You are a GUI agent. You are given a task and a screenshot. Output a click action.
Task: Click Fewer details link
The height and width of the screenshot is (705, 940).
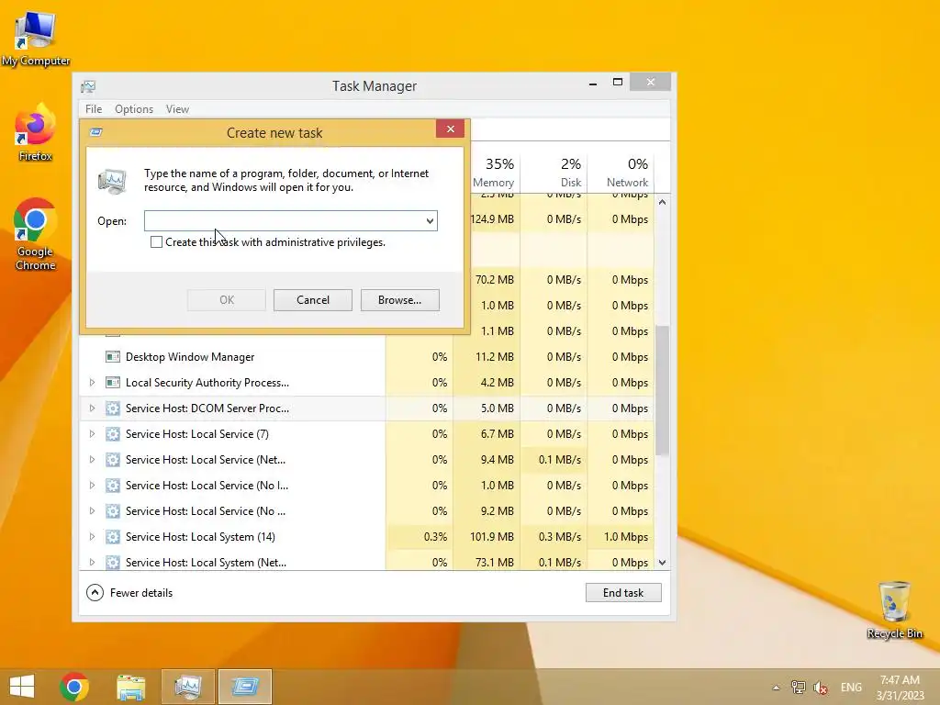coord(141,593)
